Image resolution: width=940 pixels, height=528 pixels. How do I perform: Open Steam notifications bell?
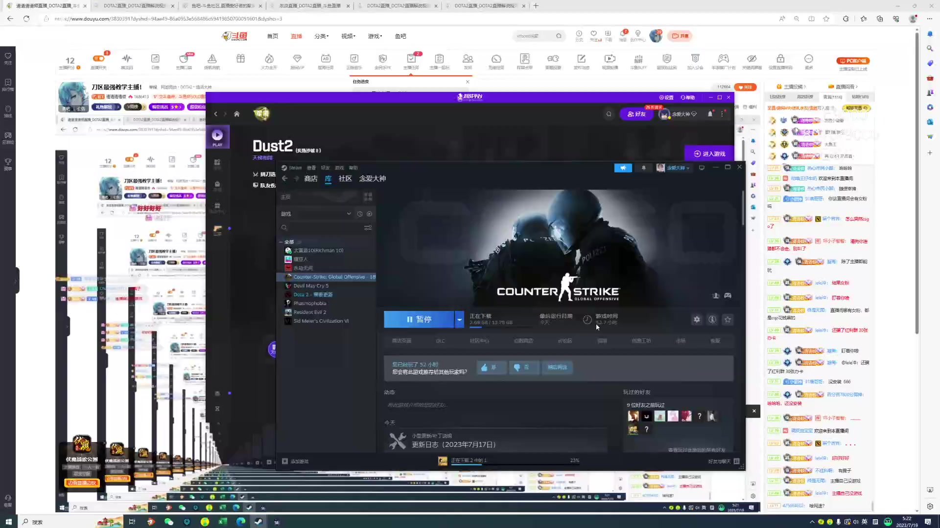[x=644, y=168]
